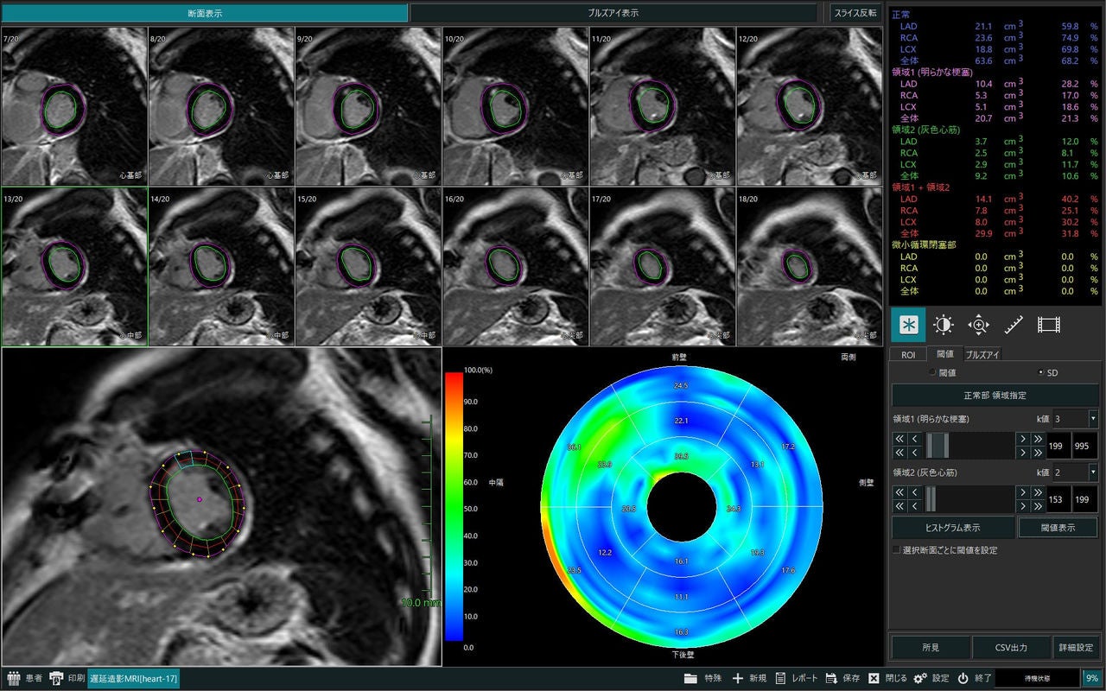
Task: Click 領域1 top-row double-left arrow
Action: (899, 439)
